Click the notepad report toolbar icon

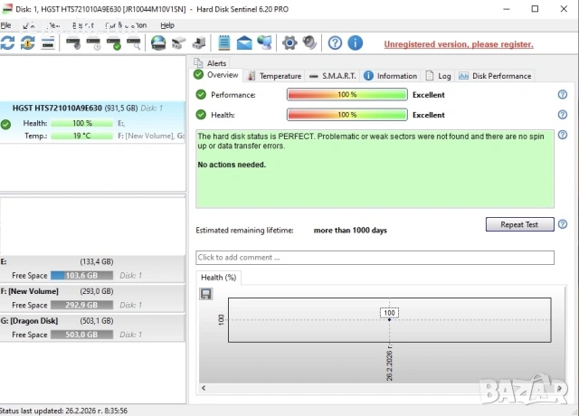click(x=224, y=43)
